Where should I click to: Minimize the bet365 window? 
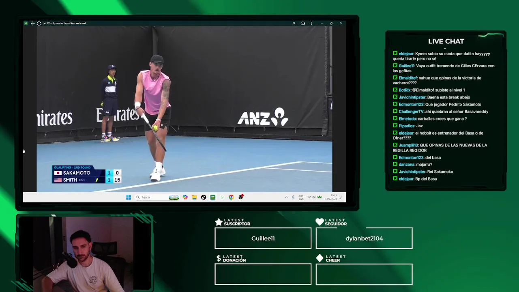pos(322,23)
